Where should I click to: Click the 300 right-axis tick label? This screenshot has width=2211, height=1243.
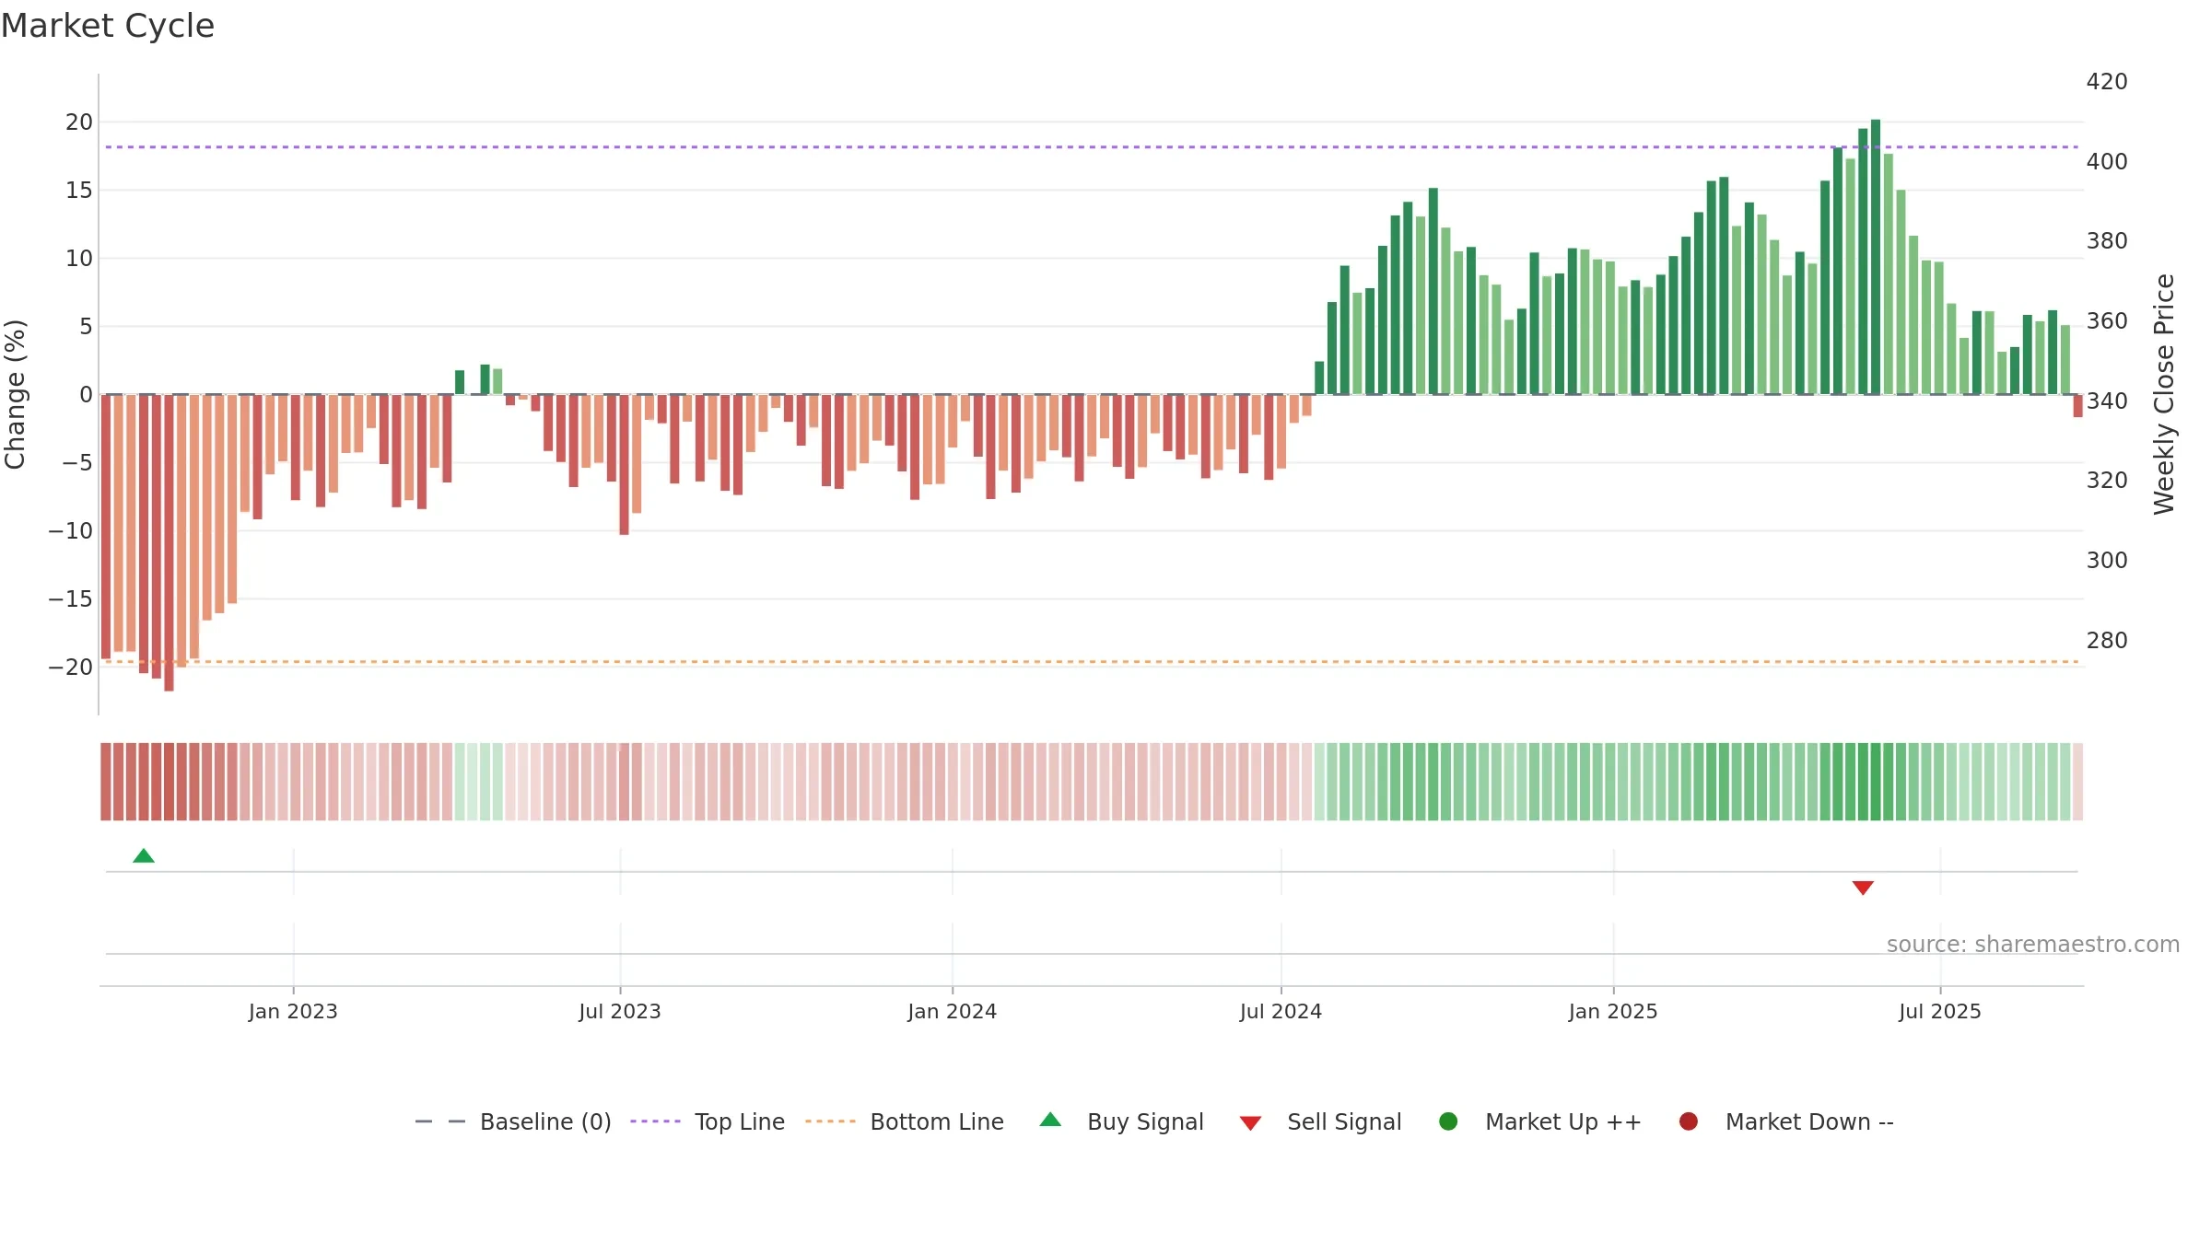click(x=2107, y=560)
